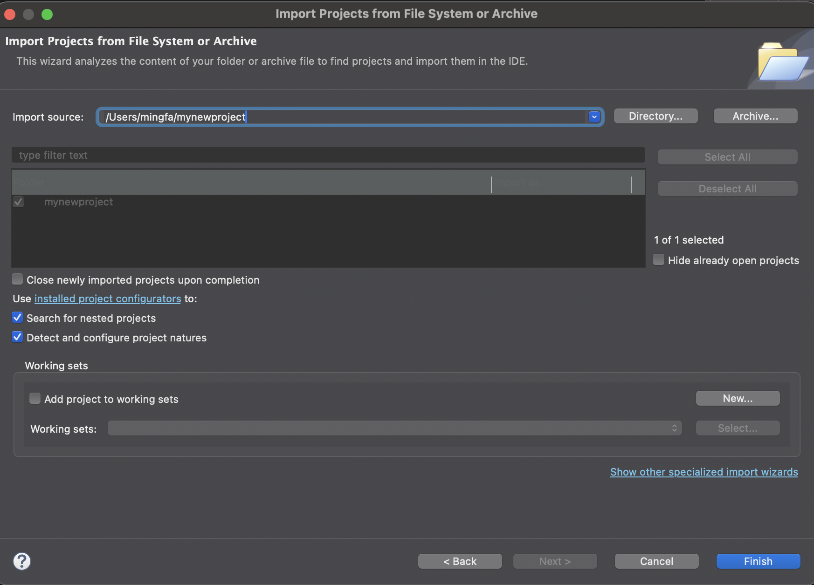Cancel the import wizard
Screen dimensions: 814x585
click(656, 561)
